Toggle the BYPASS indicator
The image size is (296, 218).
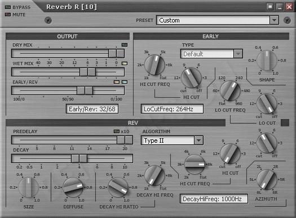(x=8, y=7)
